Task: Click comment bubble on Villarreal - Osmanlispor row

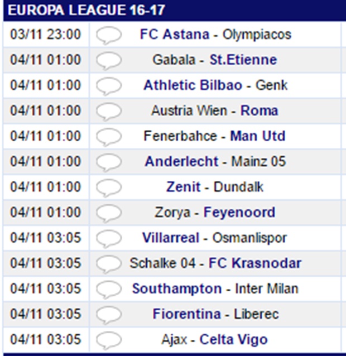Action: click(109, 238)
